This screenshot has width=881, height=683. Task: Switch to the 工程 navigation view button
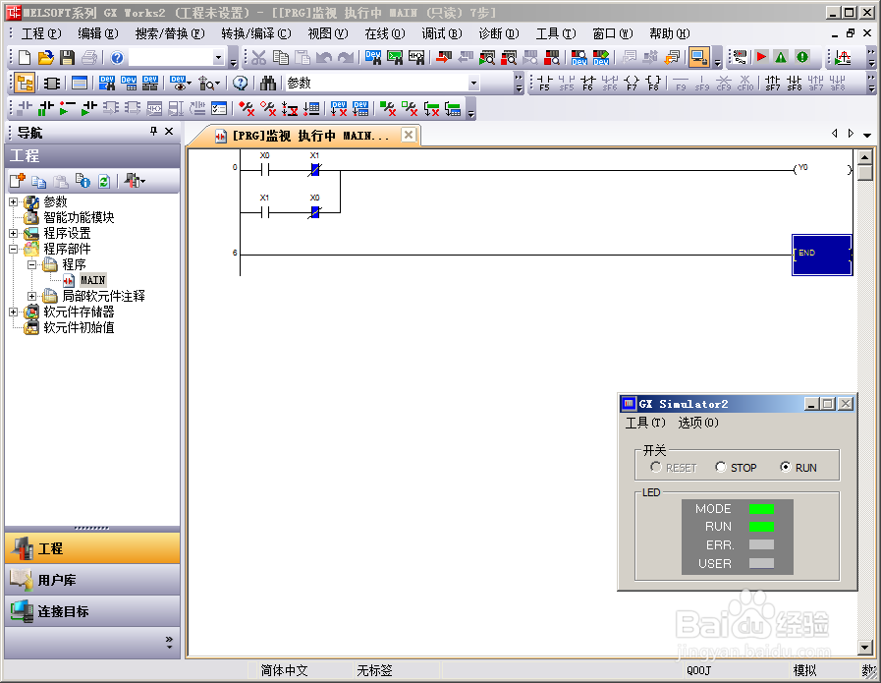point(92,548)
